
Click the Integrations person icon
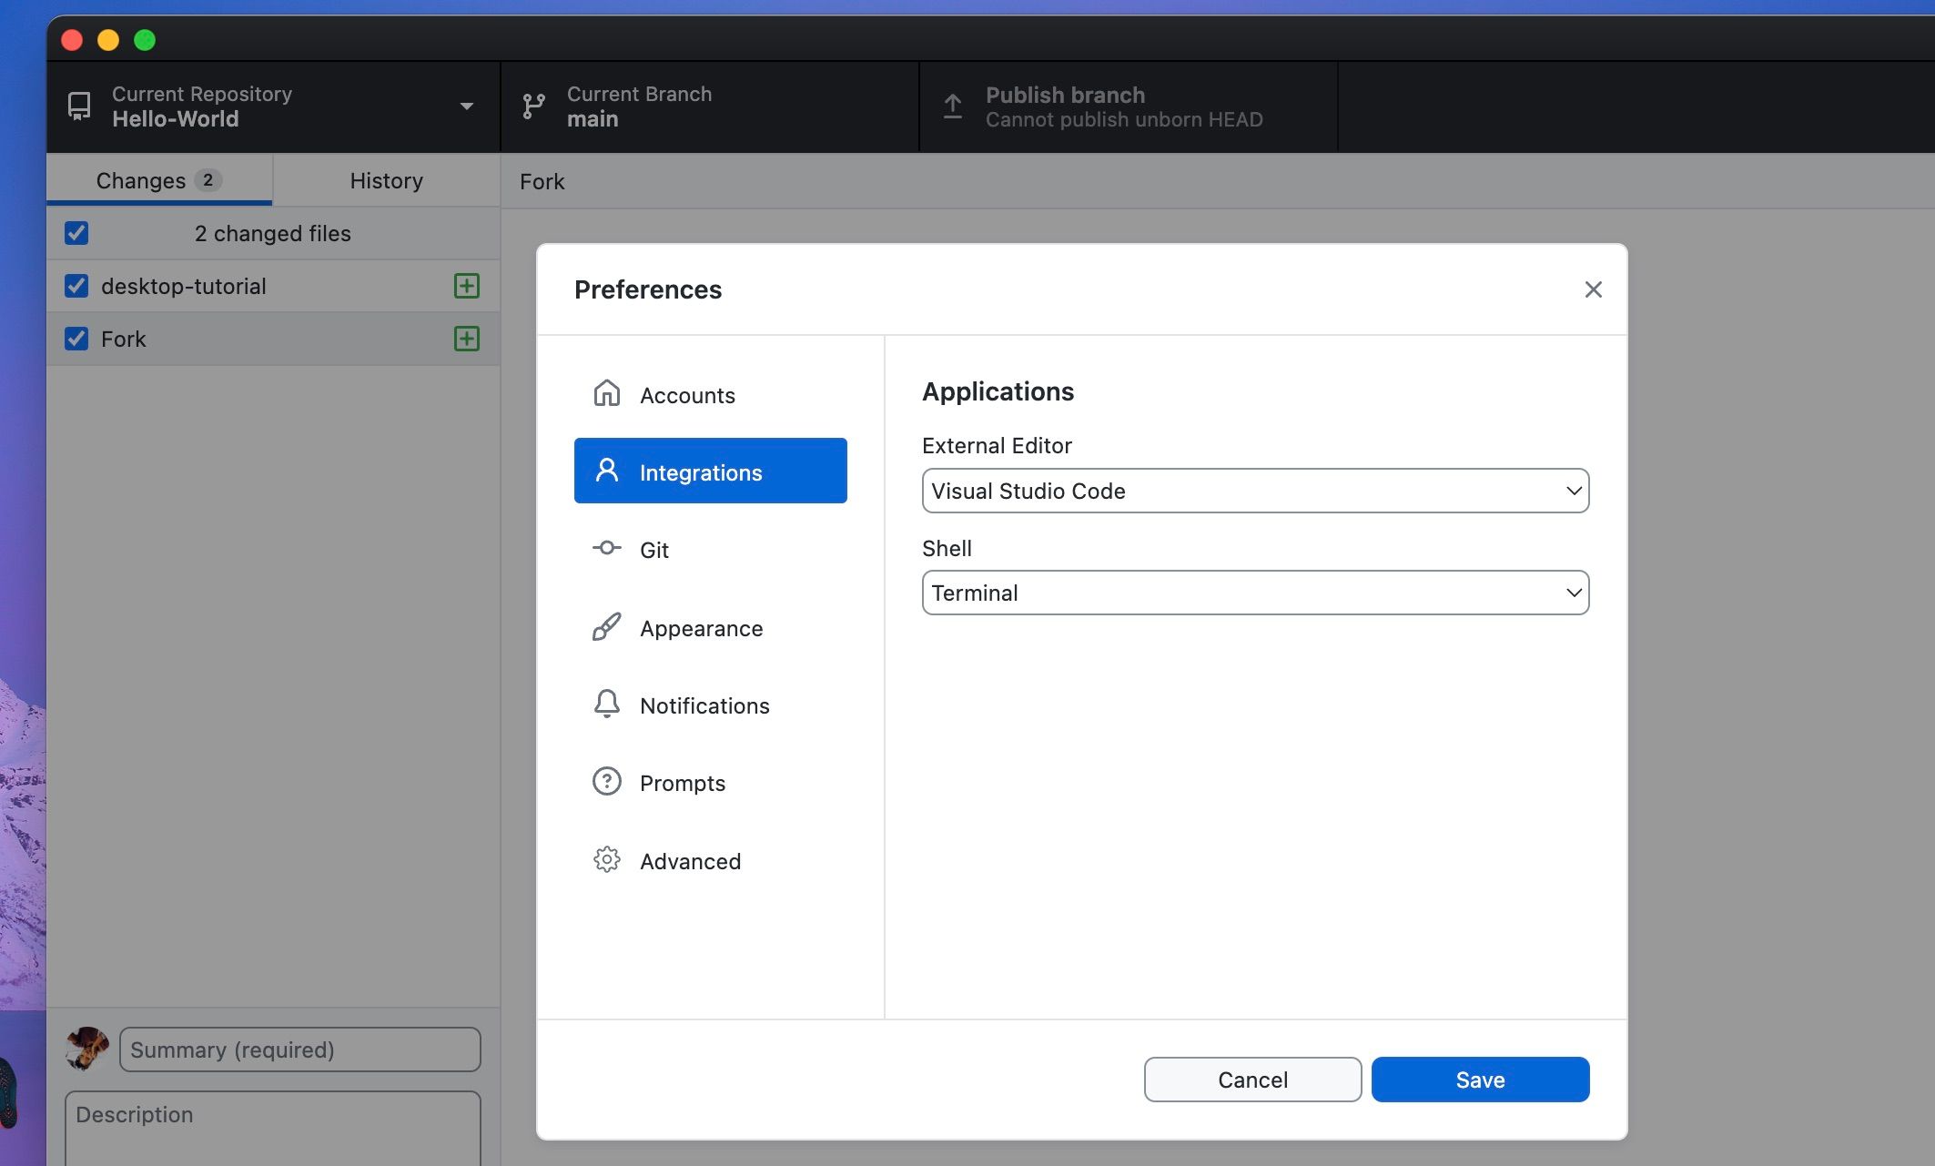click(607, 471)
